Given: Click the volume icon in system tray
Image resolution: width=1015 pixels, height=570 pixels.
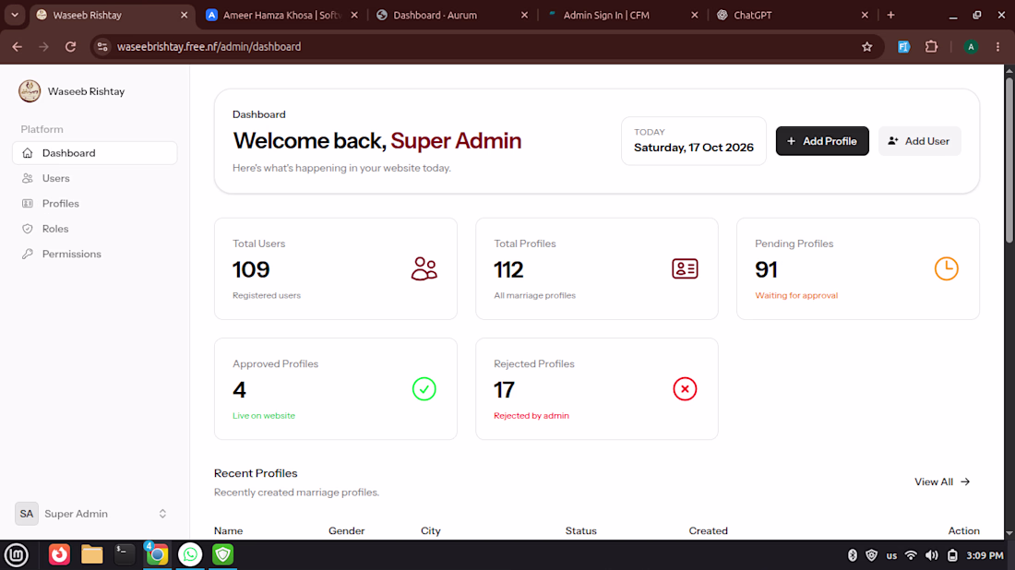Looking at the screenshot, I should tap(932, 555).
